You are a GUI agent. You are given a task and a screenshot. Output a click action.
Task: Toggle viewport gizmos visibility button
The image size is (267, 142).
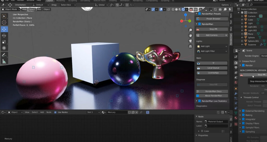coord(153,9)
